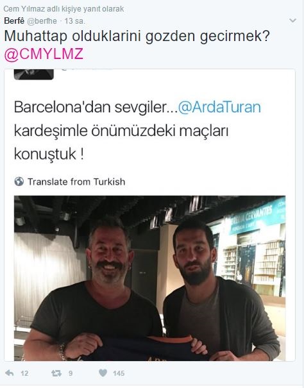Click the like count 145
This screenshot has height=388, width=304.
119,373
